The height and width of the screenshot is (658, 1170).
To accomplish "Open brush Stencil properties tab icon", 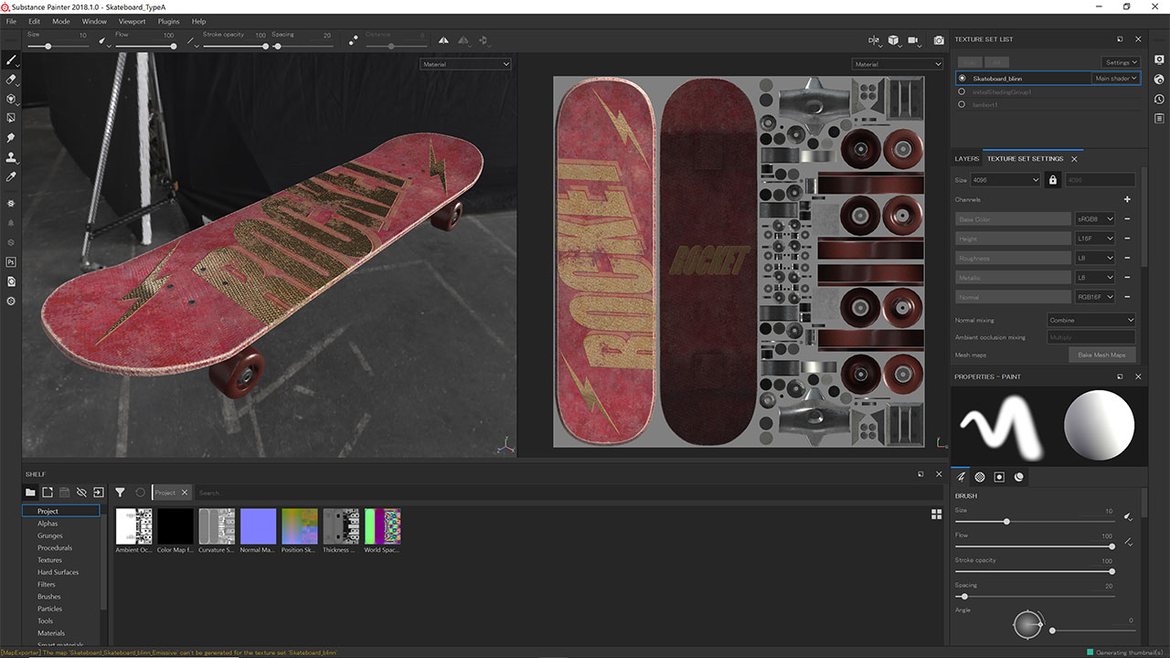I will click(999, 476).
